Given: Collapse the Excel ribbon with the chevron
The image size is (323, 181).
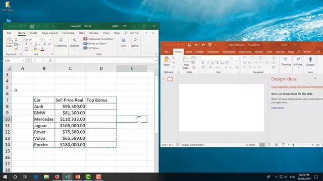Looking at the screenshot, I should click(x=156, y=54).
